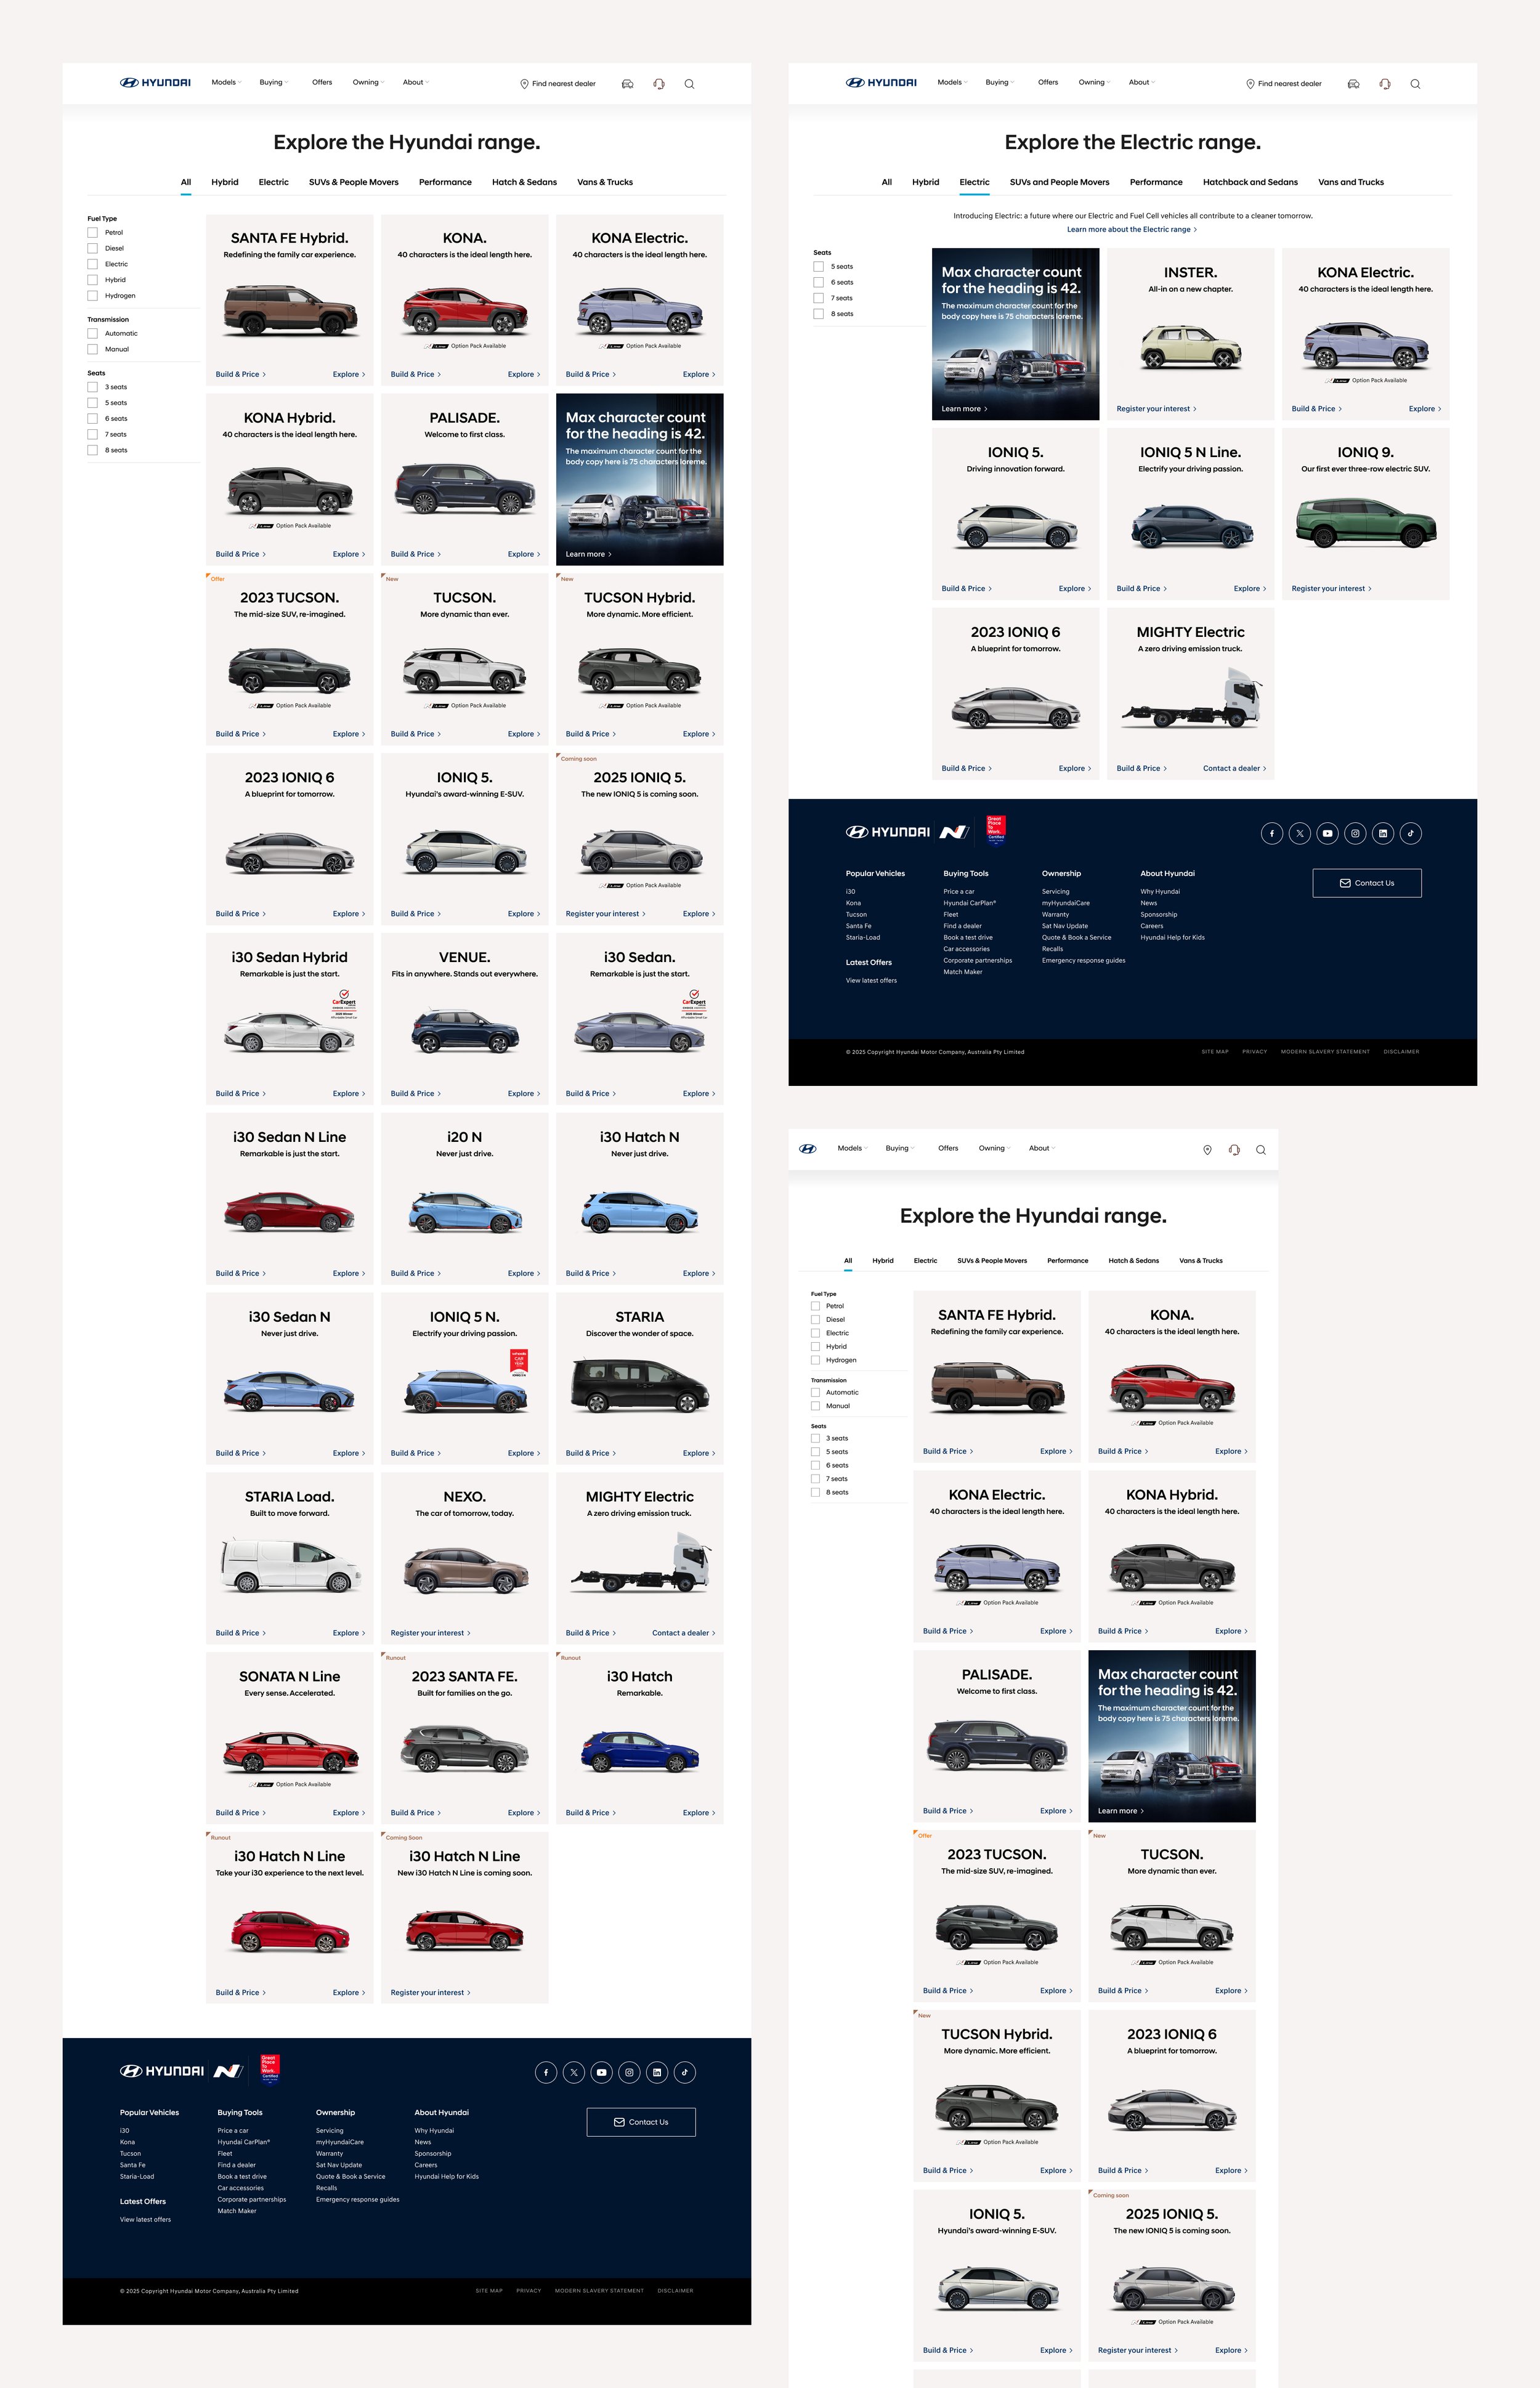This screenshot has width=1540, height=2388.
Task: Click Hyundai logo in Electric range page header
Action: coord(881,83)
